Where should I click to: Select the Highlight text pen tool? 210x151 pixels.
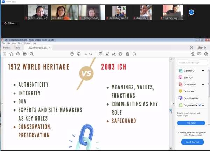107,54
